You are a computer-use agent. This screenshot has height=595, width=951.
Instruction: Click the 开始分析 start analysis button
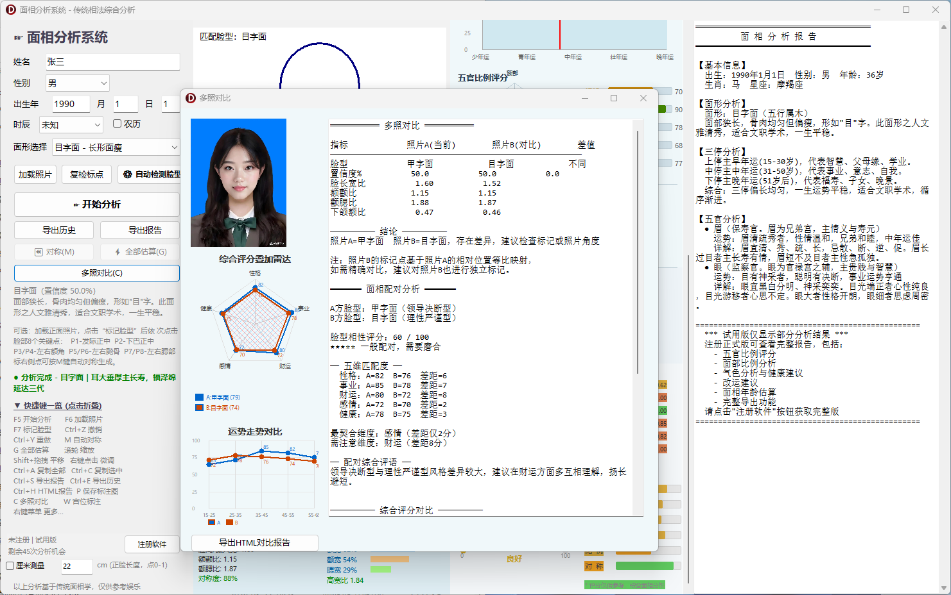click(x=97, y=205)
